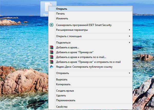Select 'Создать ярлык' menu entry
Image resolution: width=154 pixels, height=110 pixels.
click(90, 91)
